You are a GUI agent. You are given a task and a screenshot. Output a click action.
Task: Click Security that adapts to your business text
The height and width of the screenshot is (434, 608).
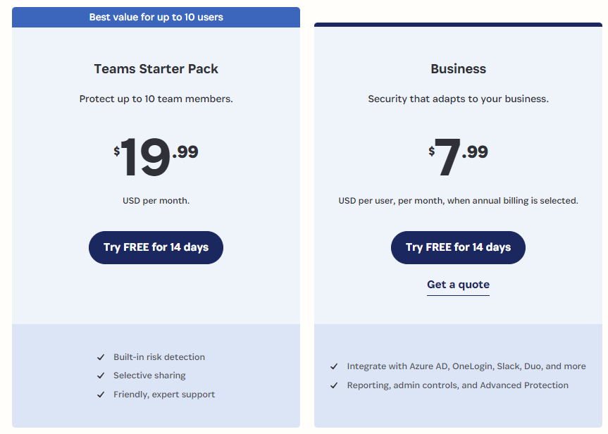[458, 99]
